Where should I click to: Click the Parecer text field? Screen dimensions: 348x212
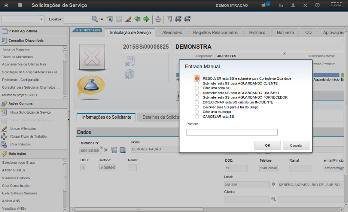(x=232, y=132)
